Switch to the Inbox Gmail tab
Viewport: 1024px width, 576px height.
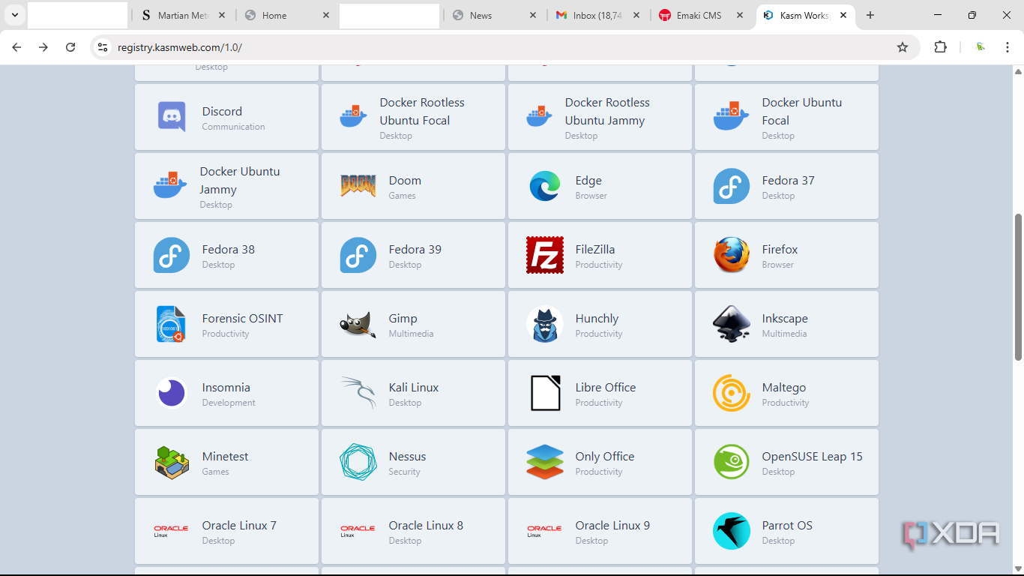[597, 15]
